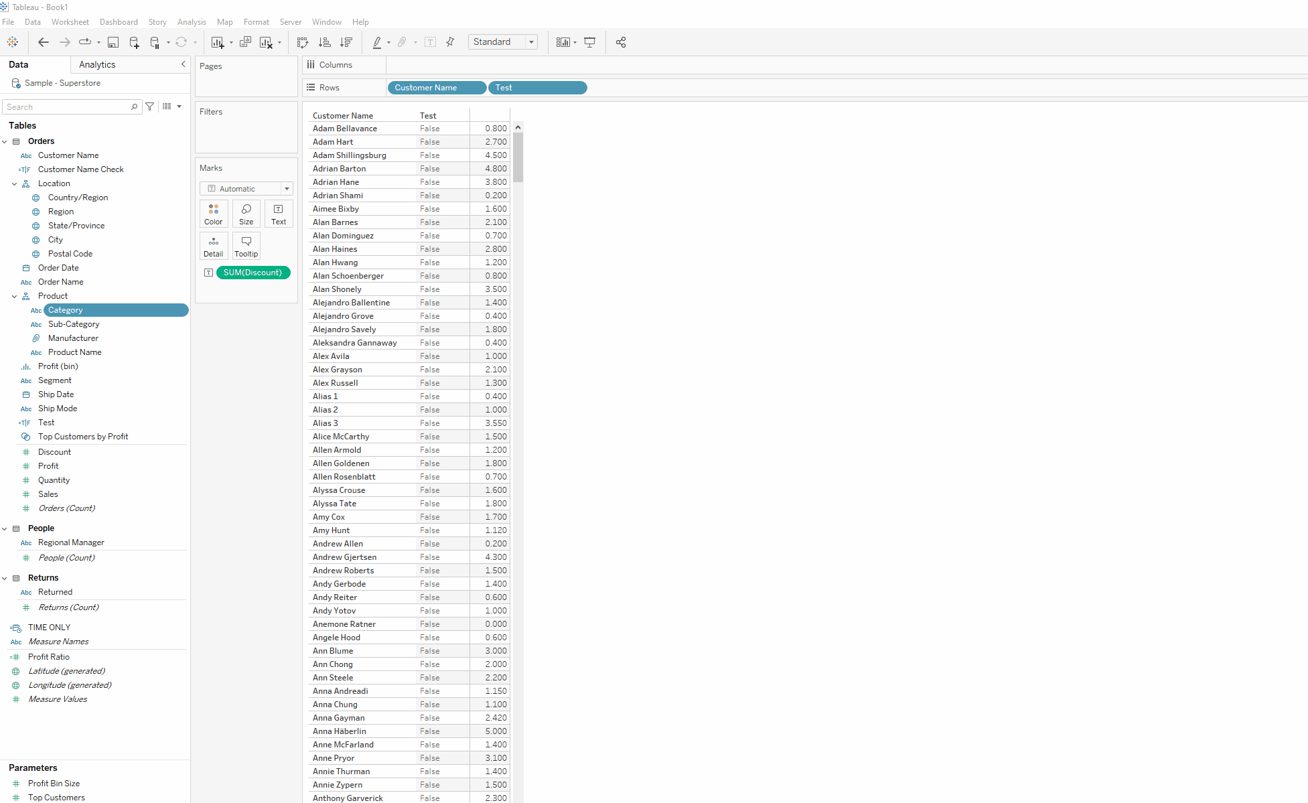The height and width of the screenshot is (803, 1308).
Task: Click Add new data source icon
Action: pyautogui.click(x=134, y=42)
